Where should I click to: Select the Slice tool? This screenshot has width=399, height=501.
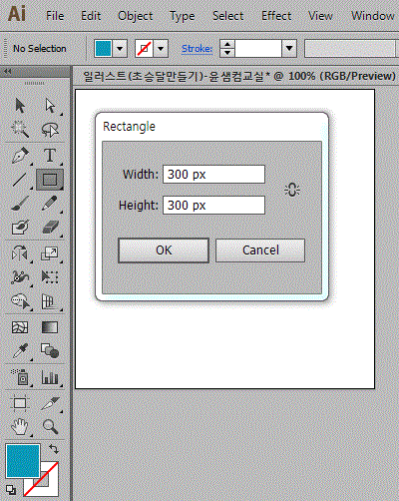50,403
